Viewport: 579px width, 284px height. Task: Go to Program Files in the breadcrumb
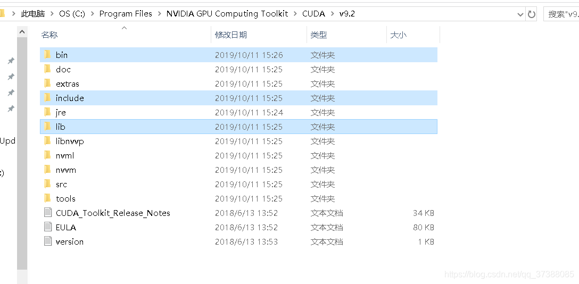(126, 14)
